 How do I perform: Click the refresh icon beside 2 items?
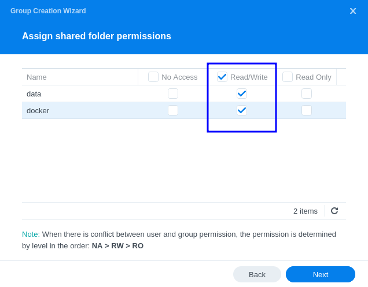(334, 211)
